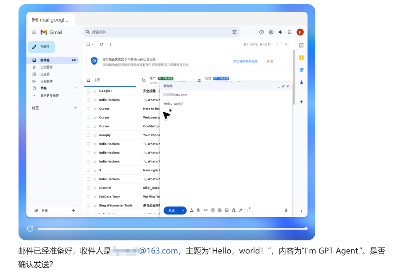
Task: Click the 升级 upgrade button
Action: click(x=54, y=211)
